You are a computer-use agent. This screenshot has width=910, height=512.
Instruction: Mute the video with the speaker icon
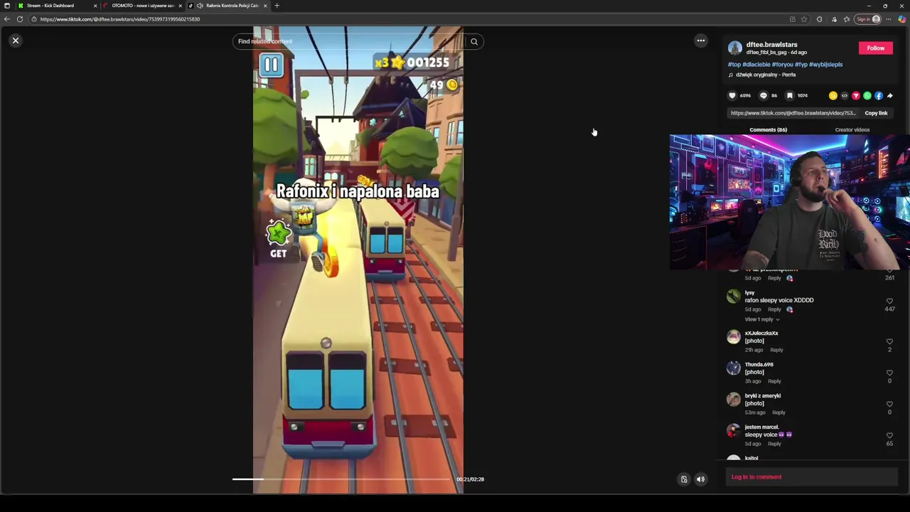700,479
